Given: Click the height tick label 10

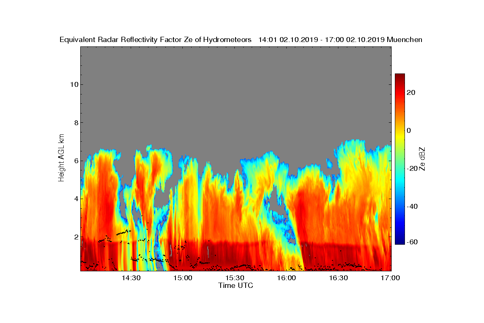Looking at the screenshot, I should tap(74, 84).
